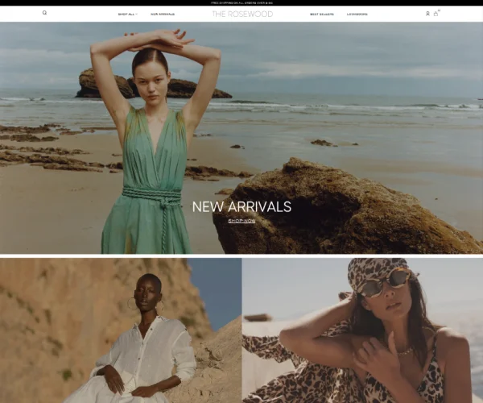Open the shopping bag icon
Viewport: 483px width, 403px height.
(436, 14)
